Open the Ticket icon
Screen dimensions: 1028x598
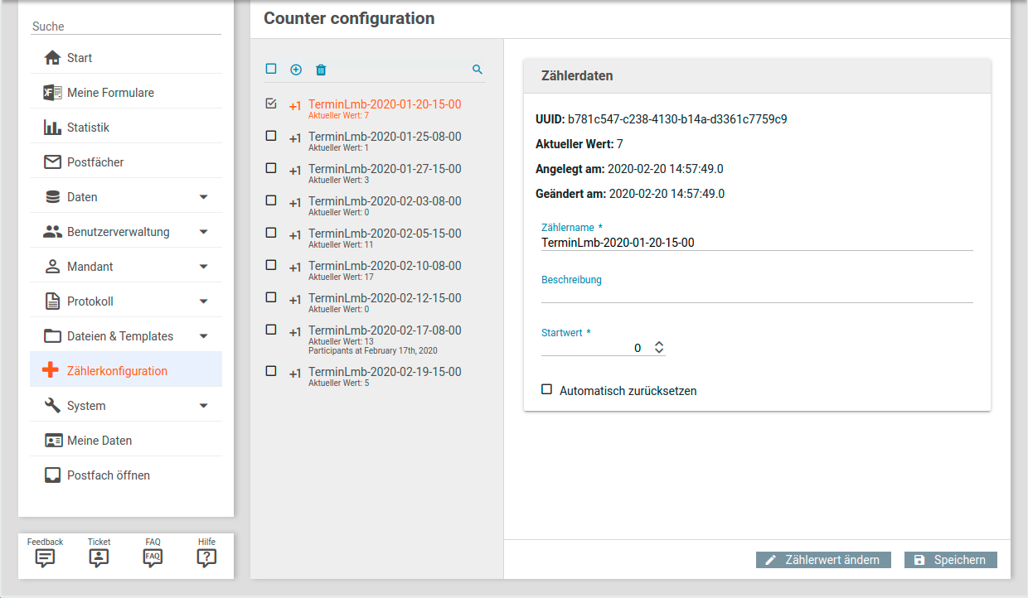[x=99, y=557]
